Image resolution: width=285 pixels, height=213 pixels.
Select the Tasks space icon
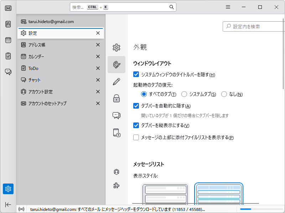tap(8, 56)
